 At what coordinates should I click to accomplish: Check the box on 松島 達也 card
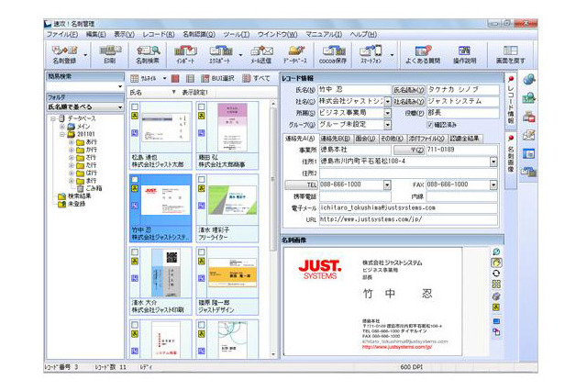coord(135,106)
